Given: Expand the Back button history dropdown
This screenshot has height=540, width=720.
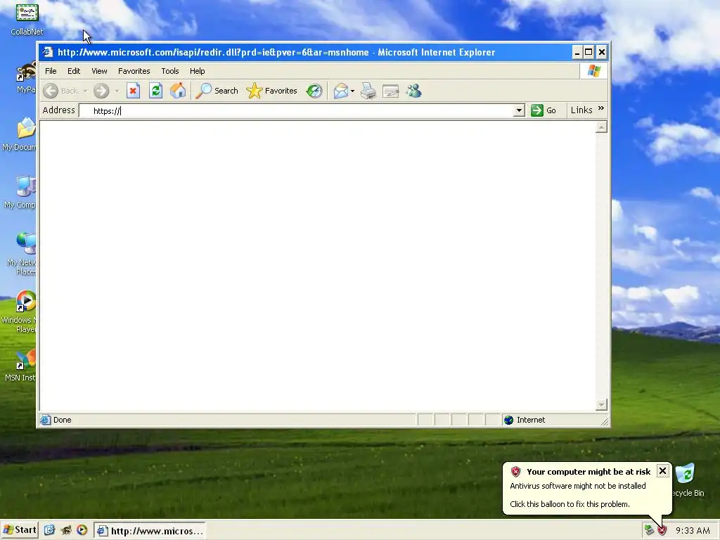Looking at the screenshot, I should [85, 91].
